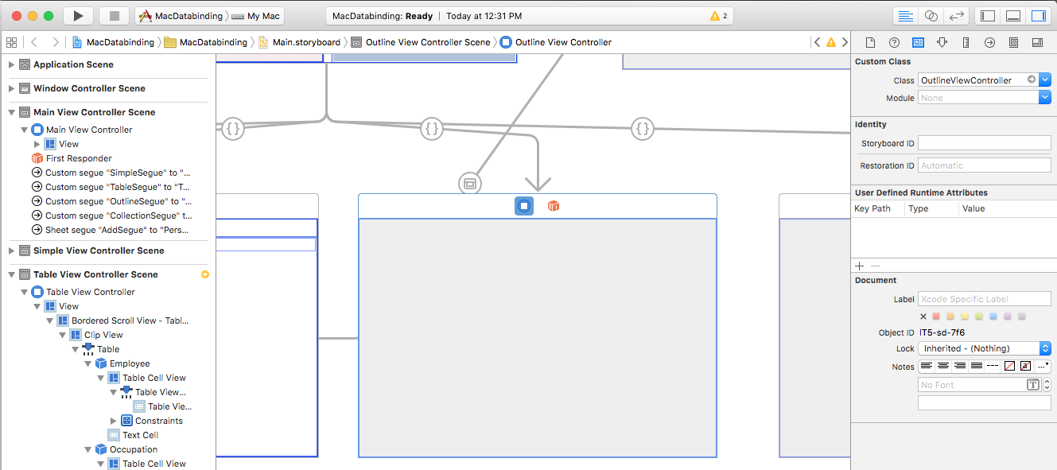The height and width of the screenshot is (470, 1057).
Task: Clear label color with the X
Action: point(923,317)
